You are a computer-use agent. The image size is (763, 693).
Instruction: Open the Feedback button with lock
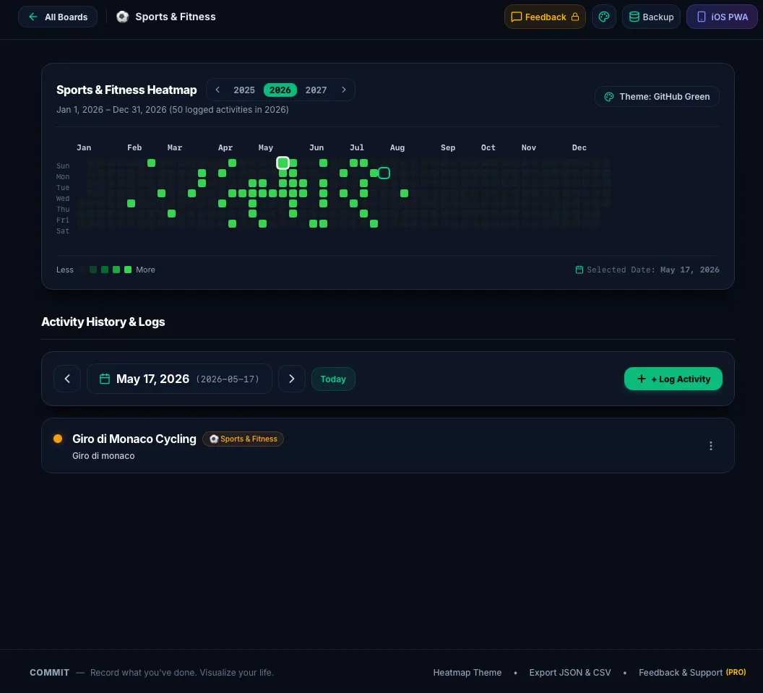545,17
